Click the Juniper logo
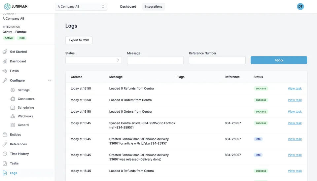The width and height of the screenshot is (317, 181). [x=16, y=7]
